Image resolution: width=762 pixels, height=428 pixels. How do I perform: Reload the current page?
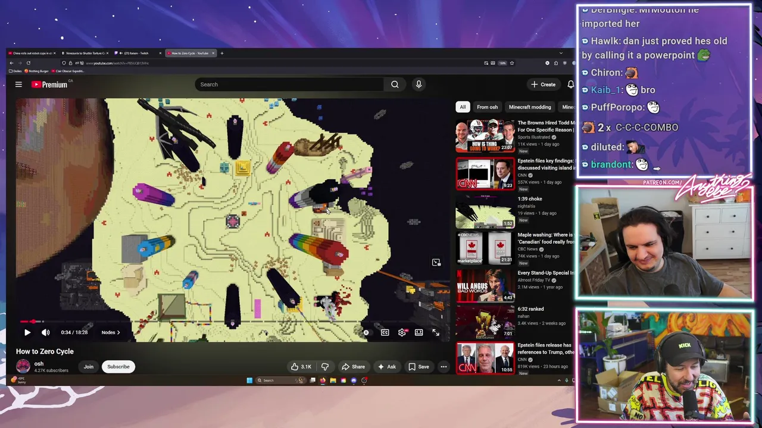pos(28,63)
